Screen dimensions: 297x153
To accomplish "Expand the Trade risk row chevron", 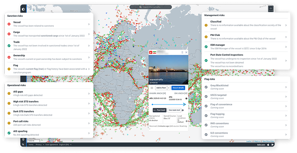I will coord(89,46).
